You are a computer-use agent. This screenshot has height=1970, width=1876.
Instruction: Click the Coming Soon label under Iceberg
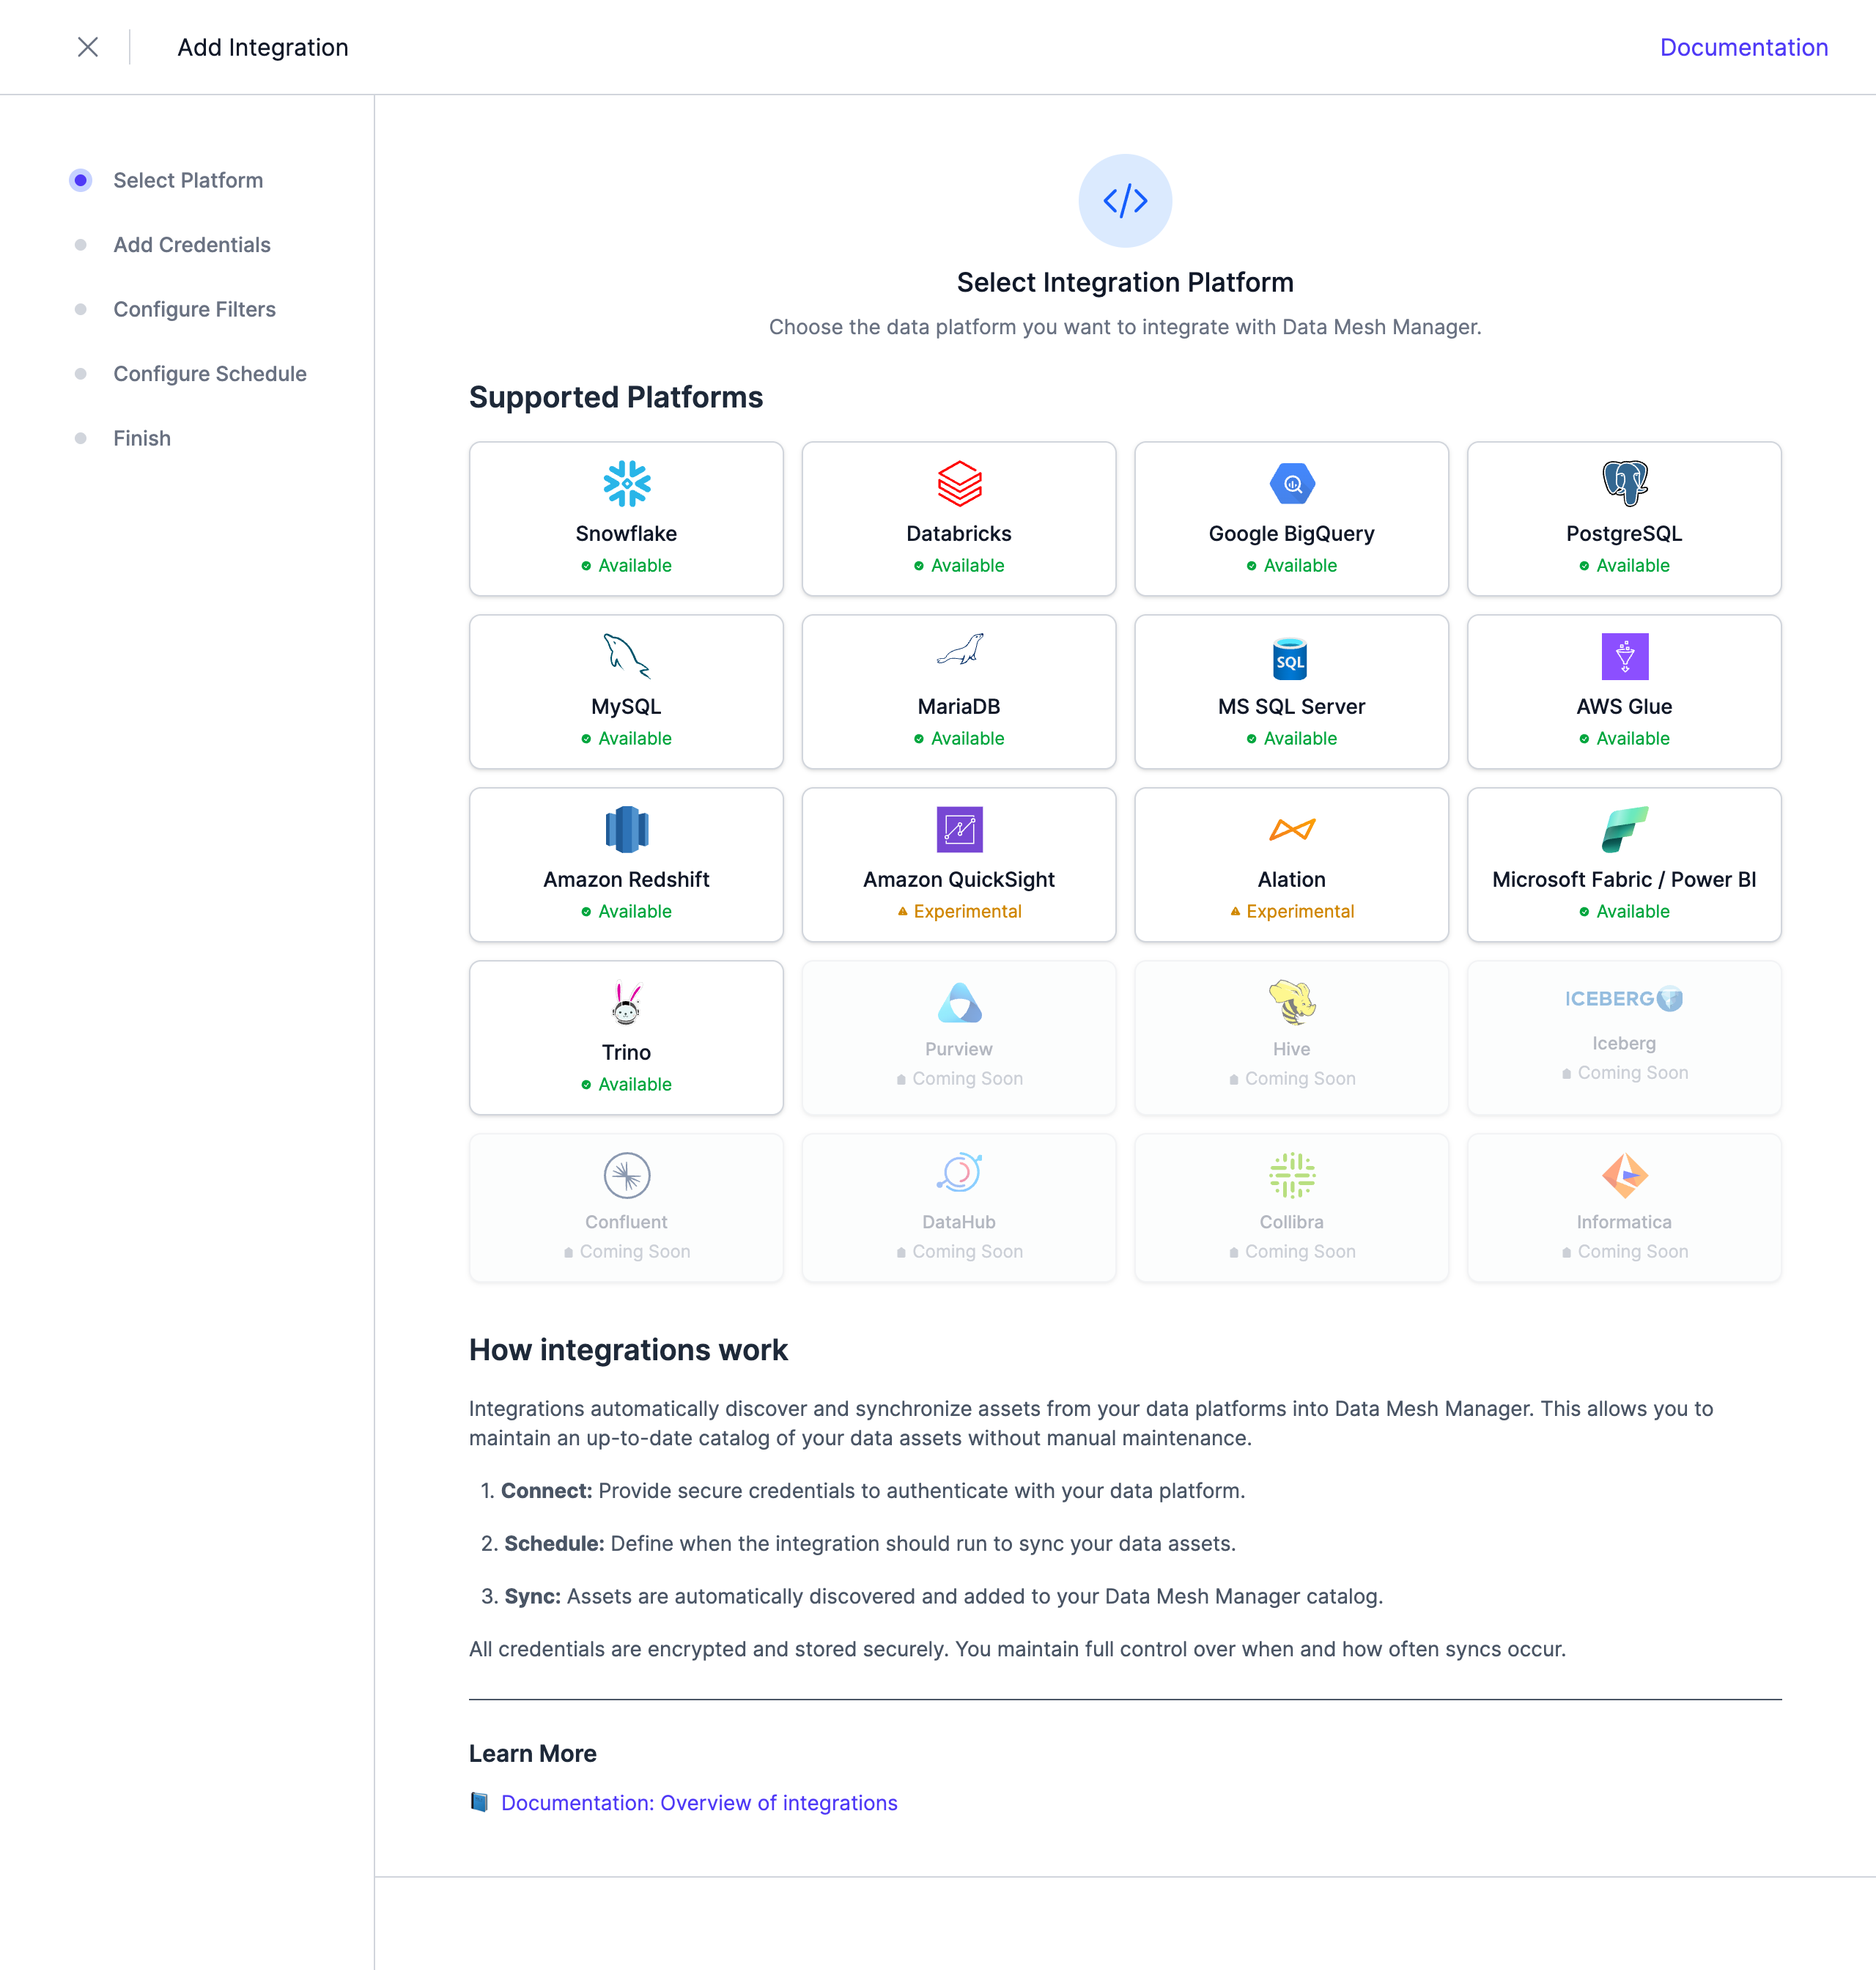pyautogui.click(x=1625, y=1072)
